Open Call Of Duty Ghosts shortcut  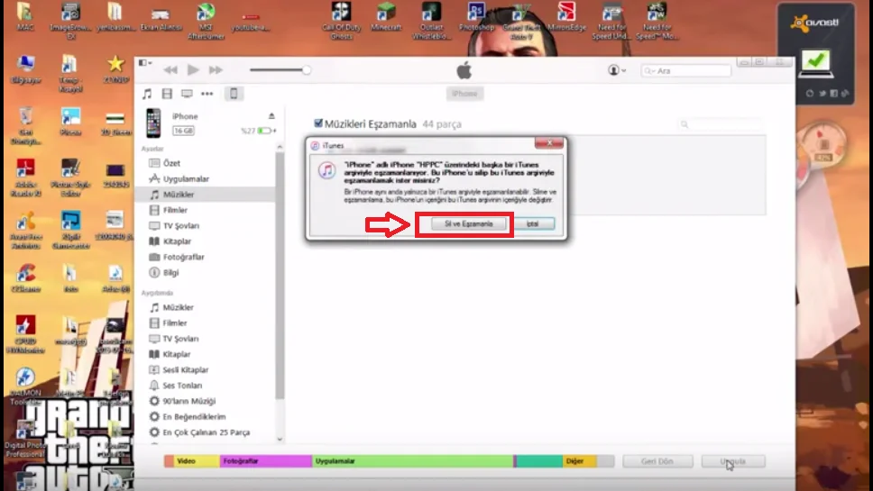tap(341, 21)
